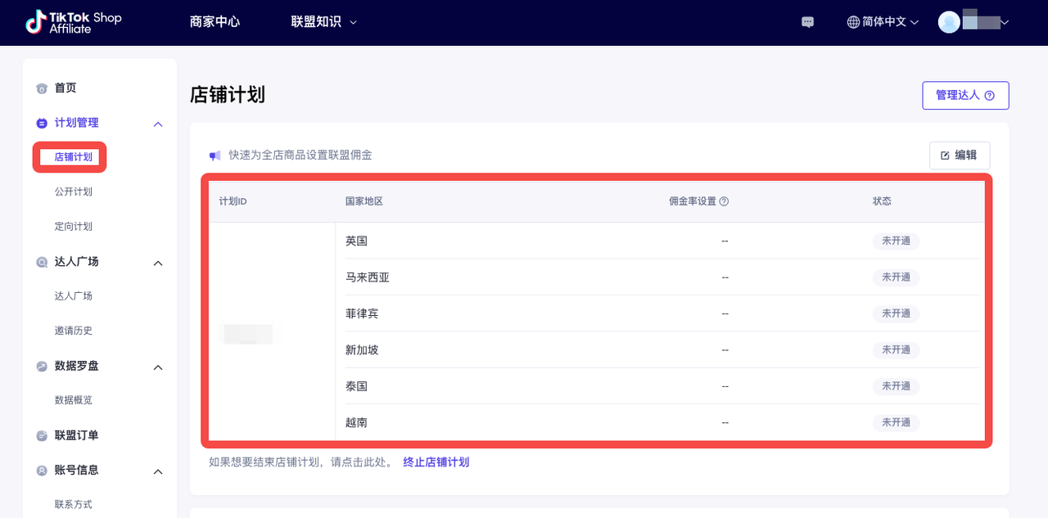Click the 终止店铺计划 link
This screenshot has width=1048, height=518.
click(x=436, y=462)
